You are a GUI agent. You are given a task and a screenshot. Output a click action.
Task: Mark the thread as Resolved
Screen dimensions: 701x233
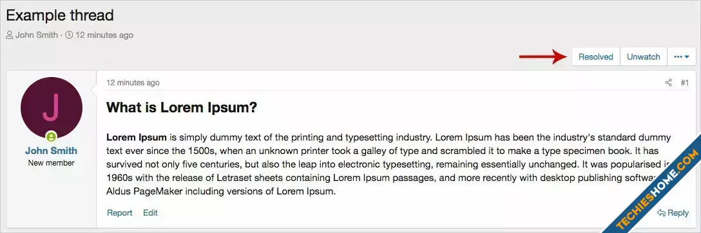pyautogui.click(x=596, y=56)
